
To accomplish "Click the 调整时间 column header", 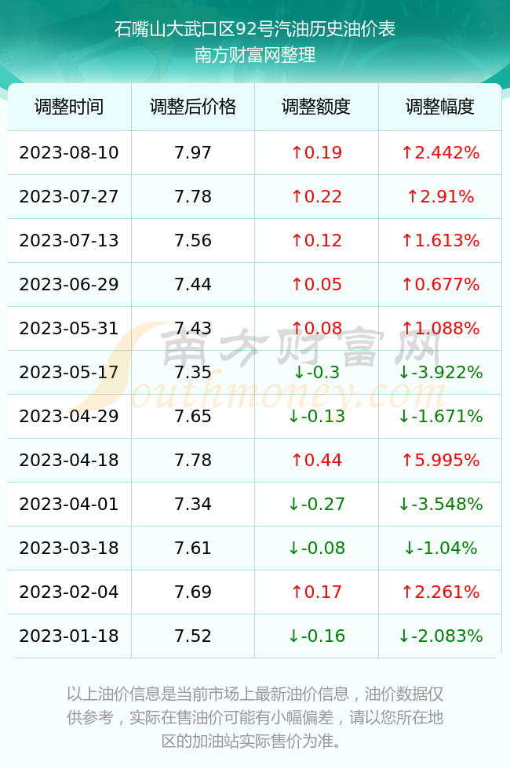I will pos(69,107).
